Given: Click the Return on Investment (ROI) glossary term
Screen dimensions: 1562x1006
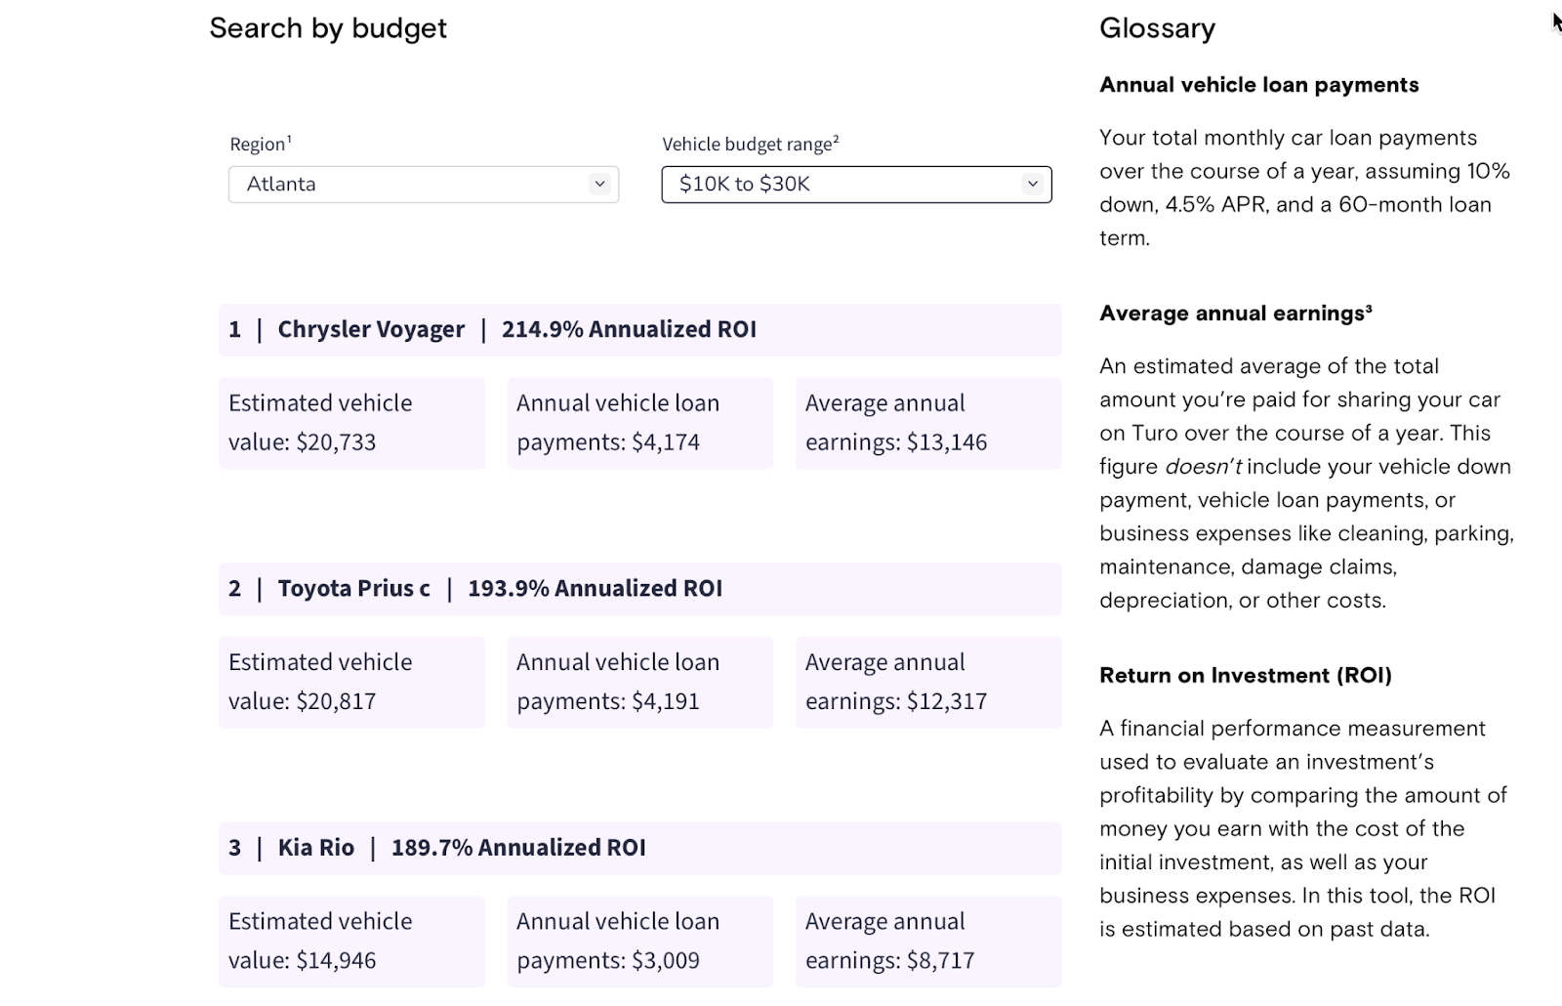Looking at the screenshot, I should pos(1245,676).
